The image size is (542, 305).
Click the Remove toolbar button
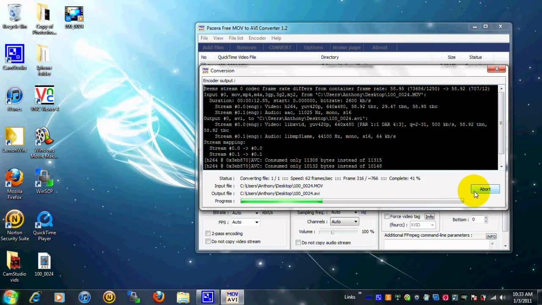[246, 47]
